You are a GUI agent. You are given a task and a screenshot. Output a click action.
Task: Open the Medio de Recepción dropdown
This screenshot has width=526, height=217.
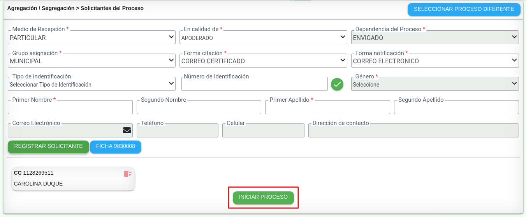91,38
